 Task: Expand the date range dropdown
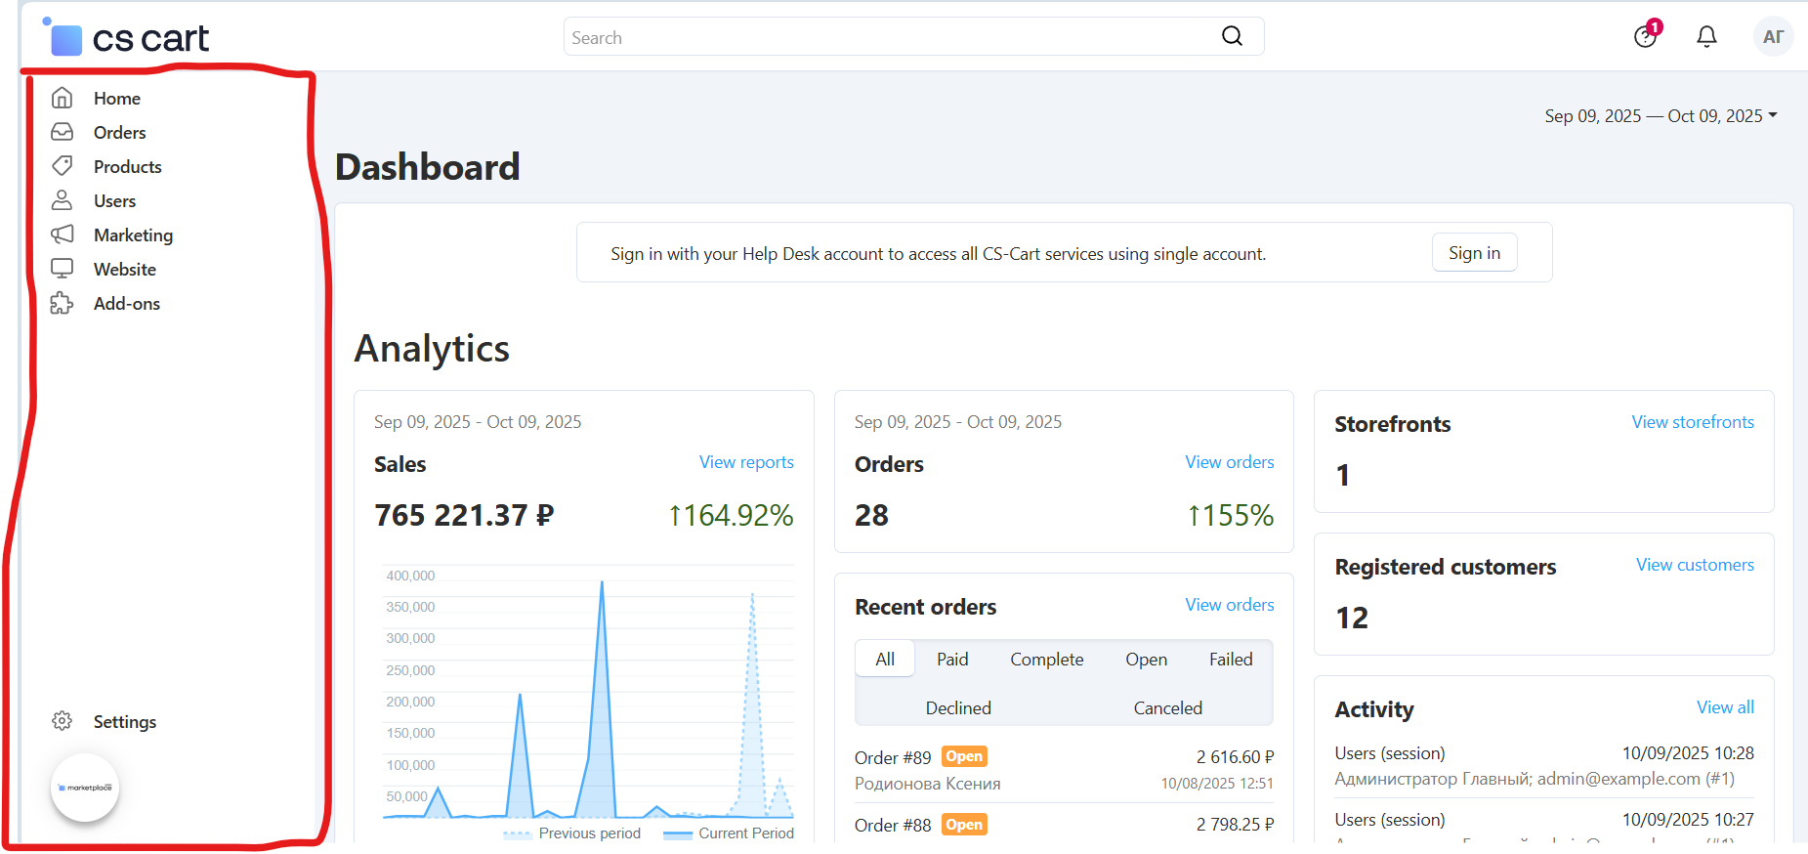1661,115
